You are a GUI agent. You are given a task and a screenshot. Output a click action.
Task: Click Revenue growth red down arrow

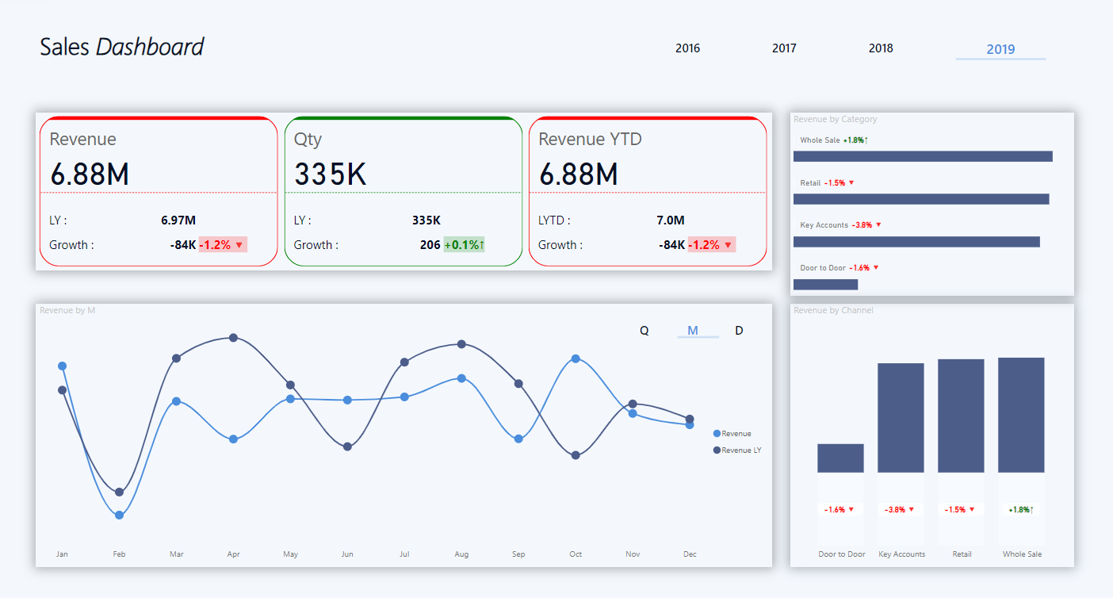(x=239, y=245)
